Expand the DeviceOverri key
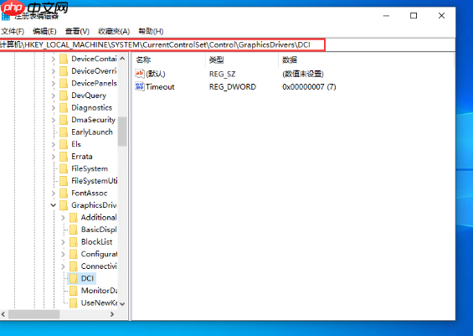This screenshot has width=473, height=336. (54, 71)
